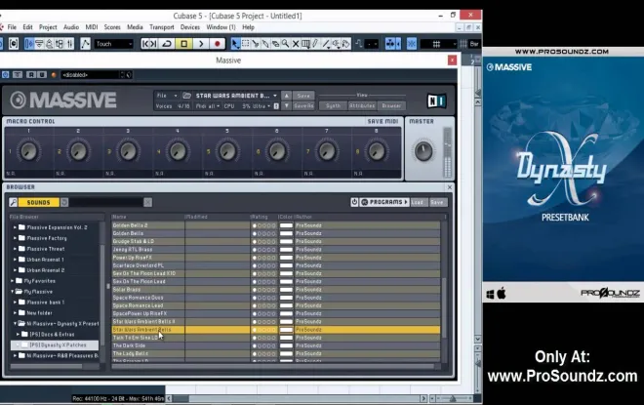The width and height of the screenshot is (644, 405).
Task: Open the Star Wars Ambient preset dropdown
Action: coord(236,96)
